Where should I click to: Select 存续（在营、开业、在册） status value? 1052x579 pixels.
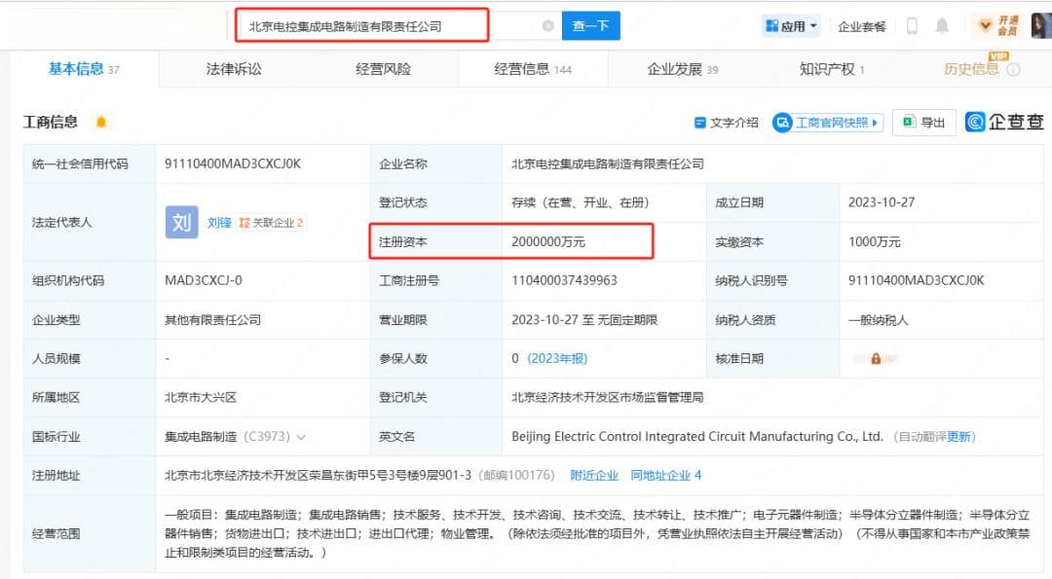(581, 202)
